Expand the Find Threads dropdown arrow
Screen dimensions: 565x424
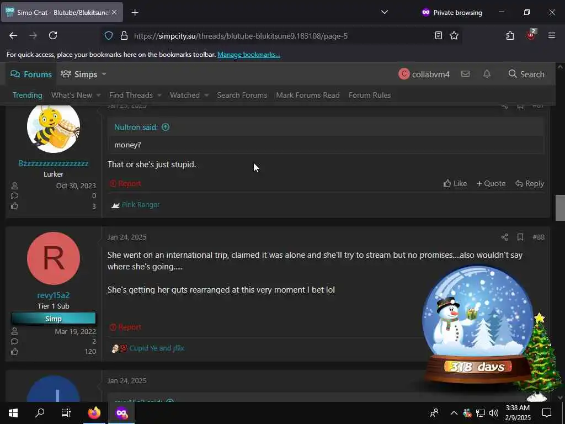159,95
